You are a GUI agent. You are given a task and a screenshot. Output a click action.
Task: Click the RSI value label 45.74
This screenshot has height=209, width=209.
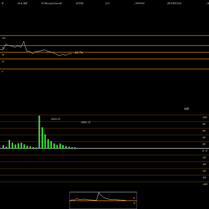pos(79,53)
